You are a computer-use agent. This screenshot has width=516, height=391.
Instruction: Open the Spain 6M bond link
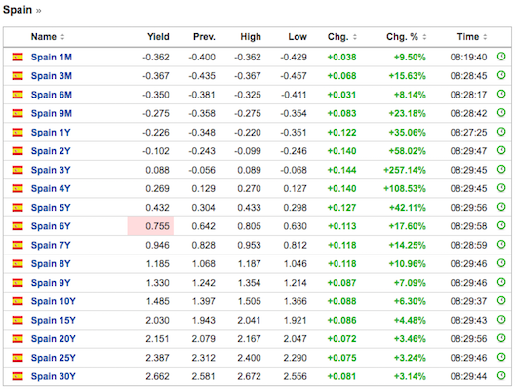tap(52, 95)
